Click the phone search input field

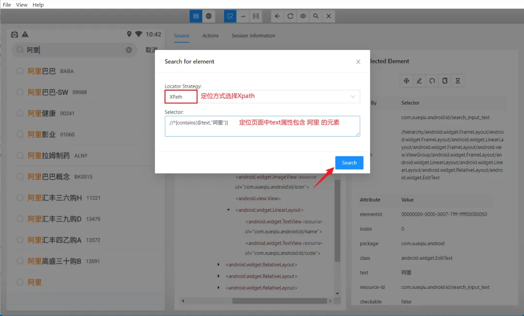pyautogui.click(x=74, y=50)
